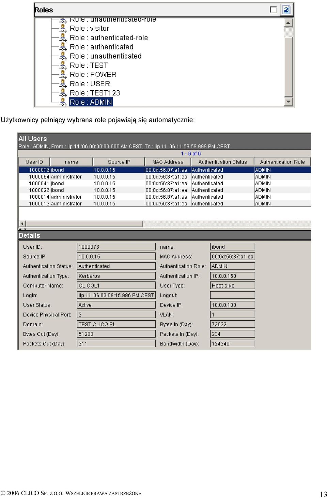Sort users by Source IP header
The height and width of the screenshot is (498, 327).
click(119, 162)
